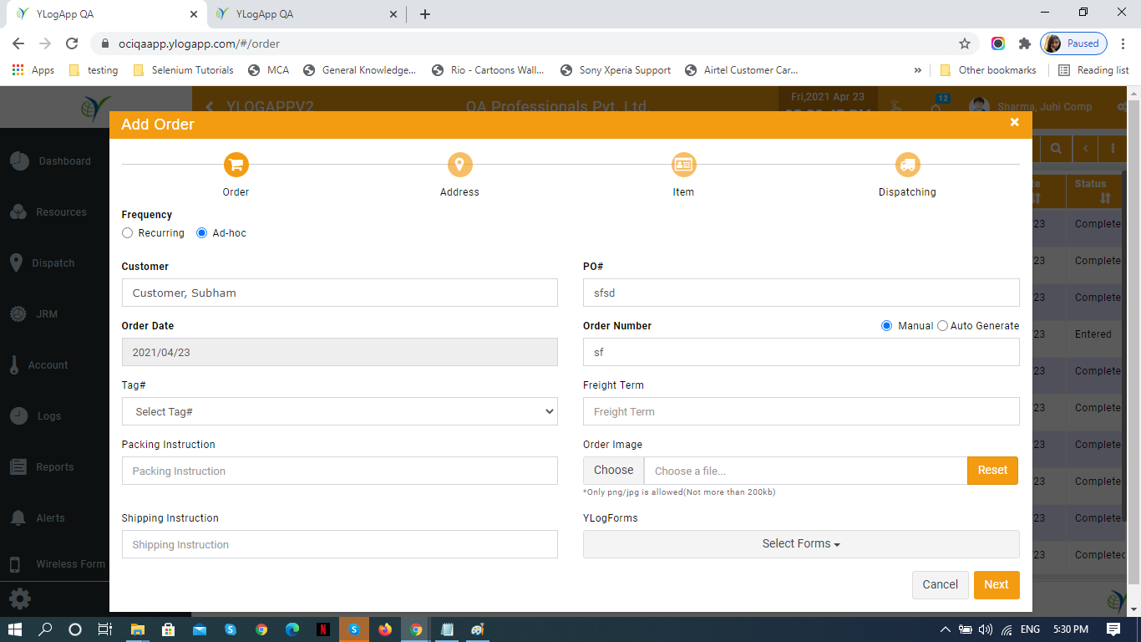Click the Paused profile button in Chrome
Screen dimensions: 1141x642
coord(1073,43)
